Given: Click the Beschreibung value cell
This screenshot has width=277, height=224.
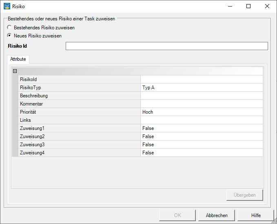Looking at the screenshot, I should [x=202, y=96].
